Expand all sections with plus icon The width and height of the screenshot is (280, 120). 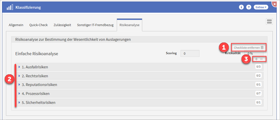(x=256, y=59)
